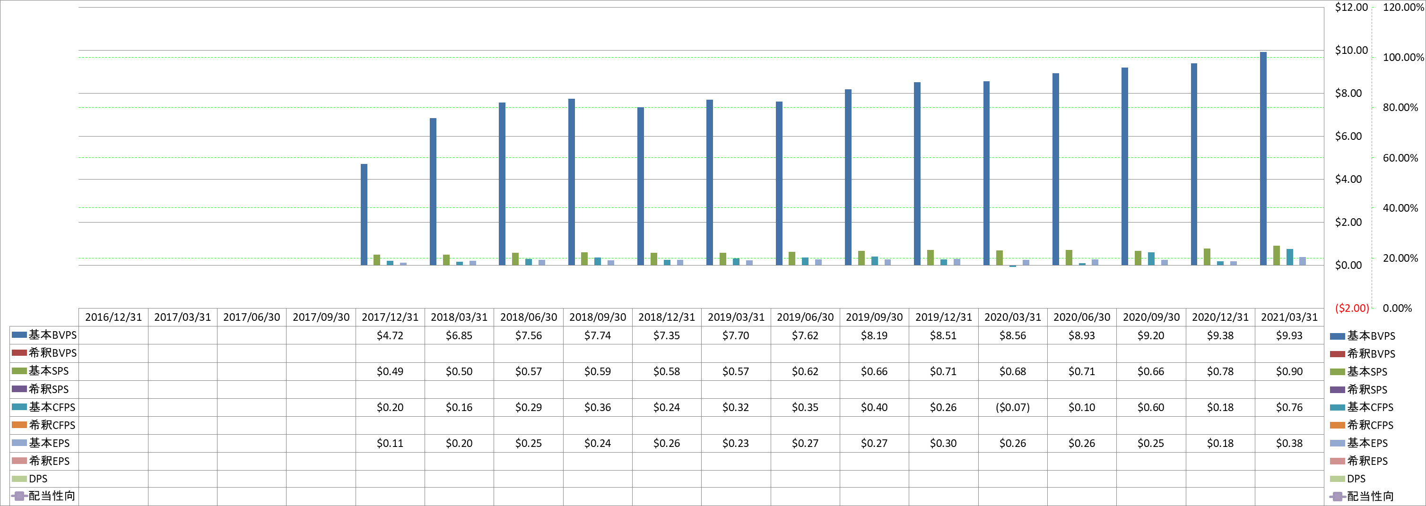
Task: Click the blue BVPS bar for 2017/12/31
Action: 364,214
